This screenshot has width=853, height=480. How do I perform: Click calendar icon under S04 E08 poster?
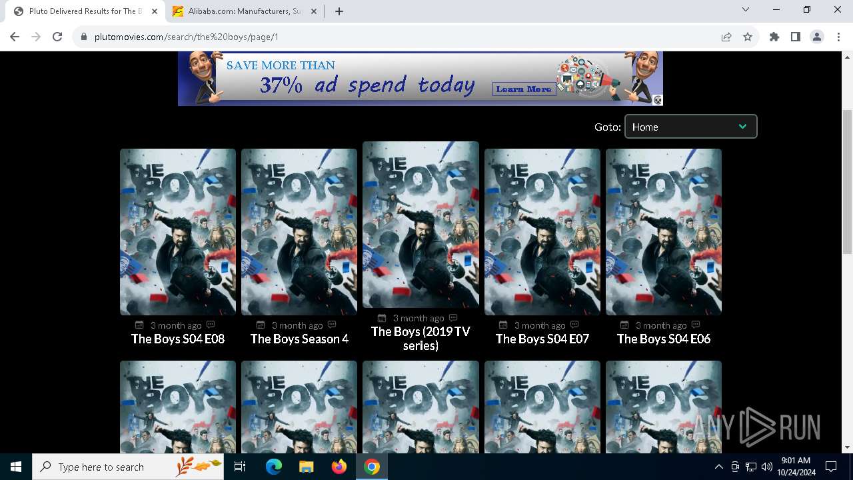[x=139, y=325]
